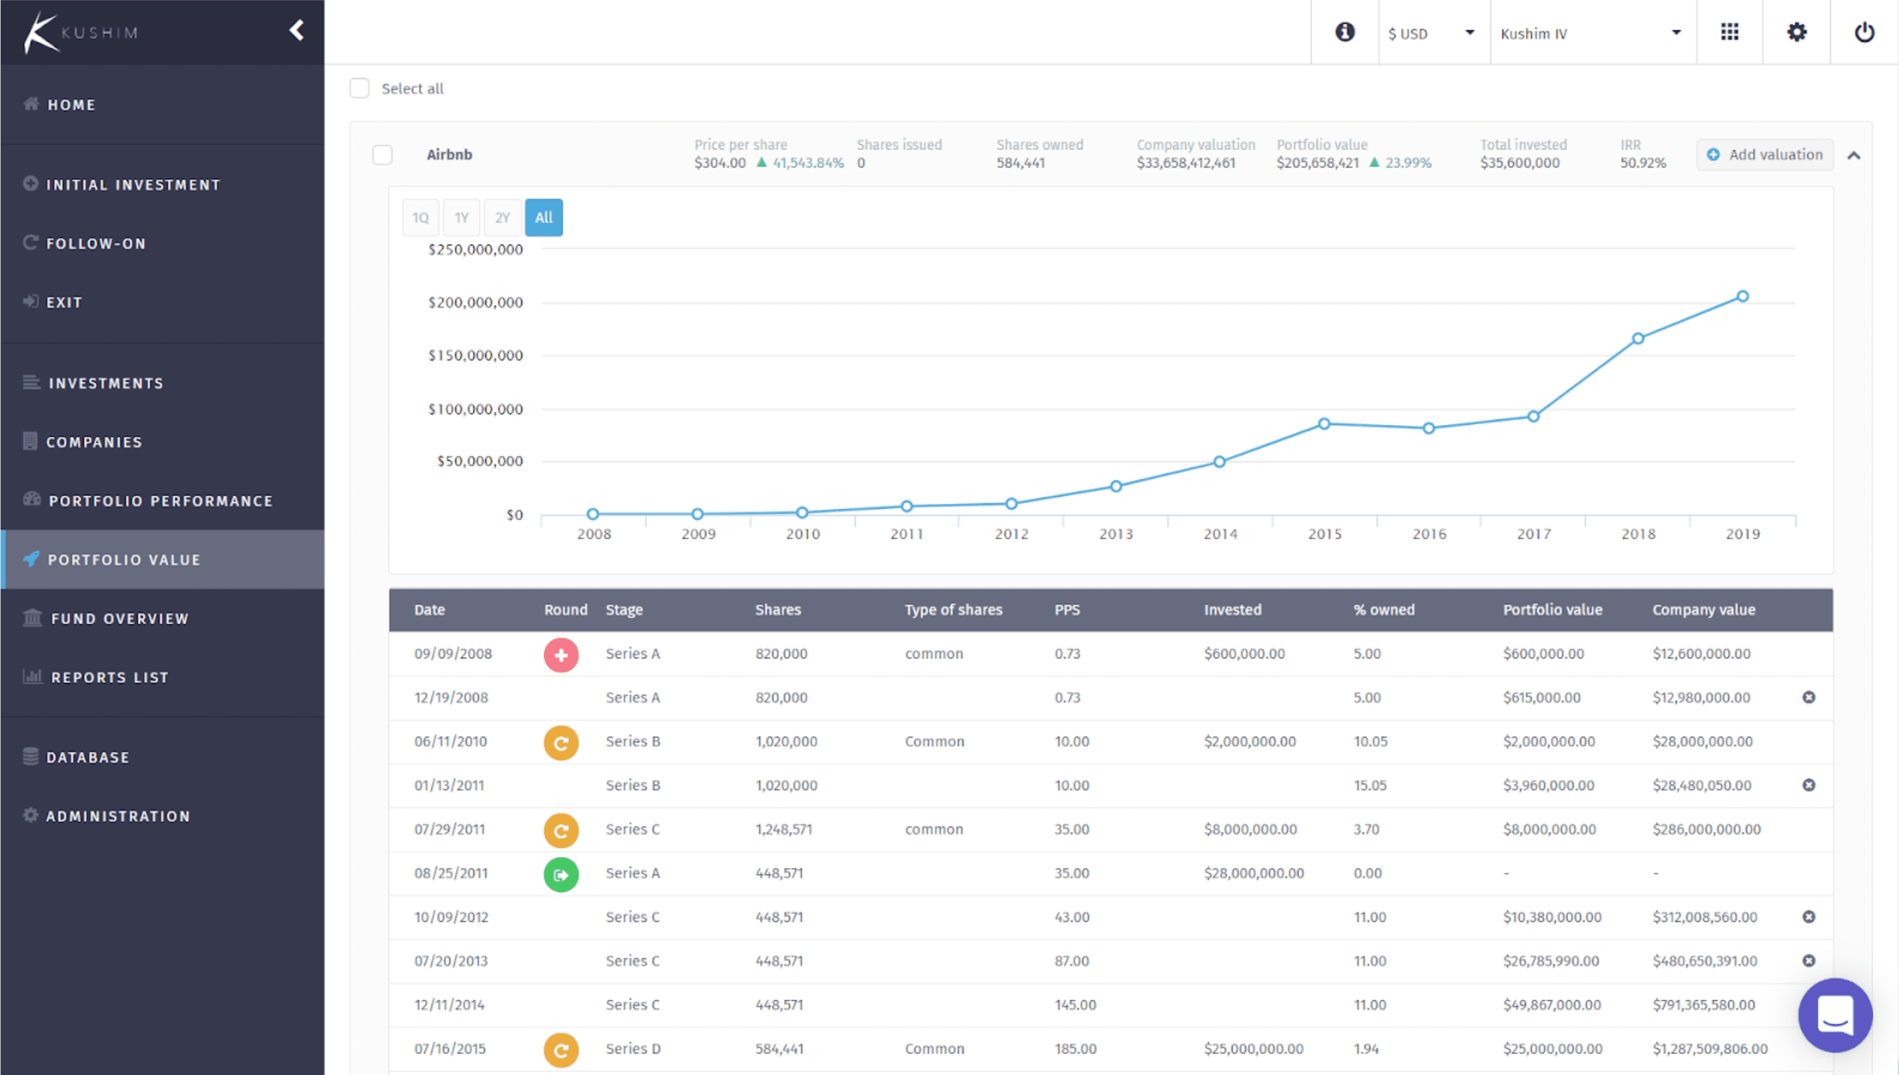Screen dimensions: 1899x1075
Task: Click the 2018 data point on the chart
Action: pos(1638,338)
